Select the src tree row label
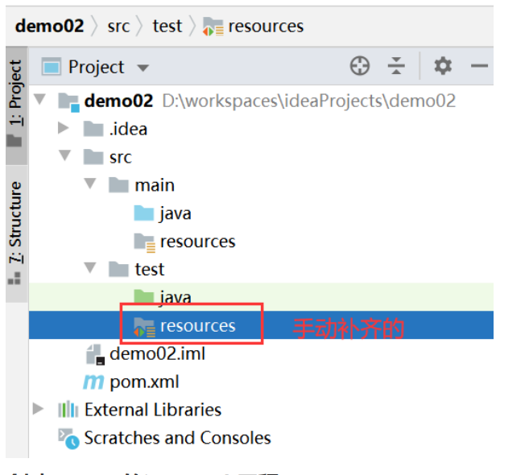This screenshot has height=475, width=529. click(x=121, y=158)
